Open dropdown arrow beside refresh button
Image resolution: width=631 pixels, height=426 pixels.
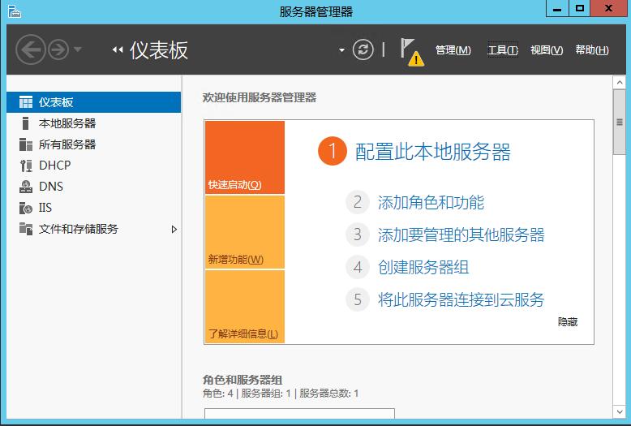341,50
